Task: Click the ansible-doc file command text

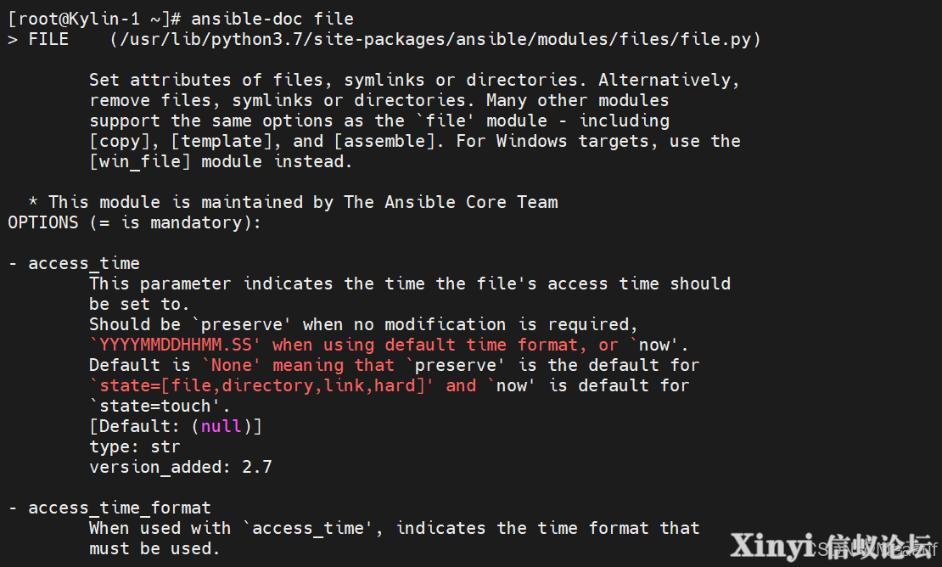Action: click(x=272, y=19)
